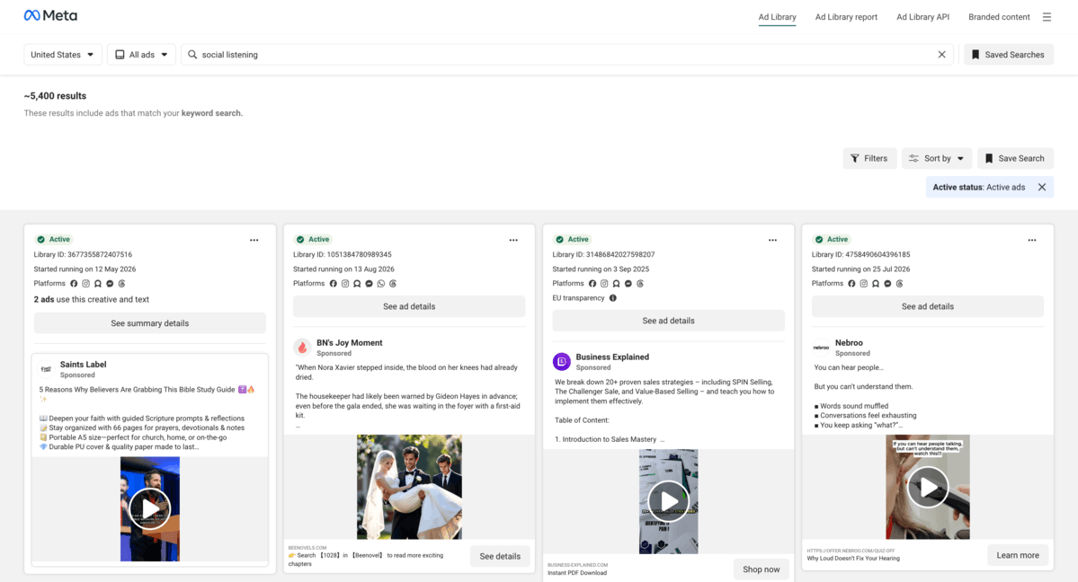1078x582 pixels.
Task: Click EU transparency info icon
Action: pos(612,298)
